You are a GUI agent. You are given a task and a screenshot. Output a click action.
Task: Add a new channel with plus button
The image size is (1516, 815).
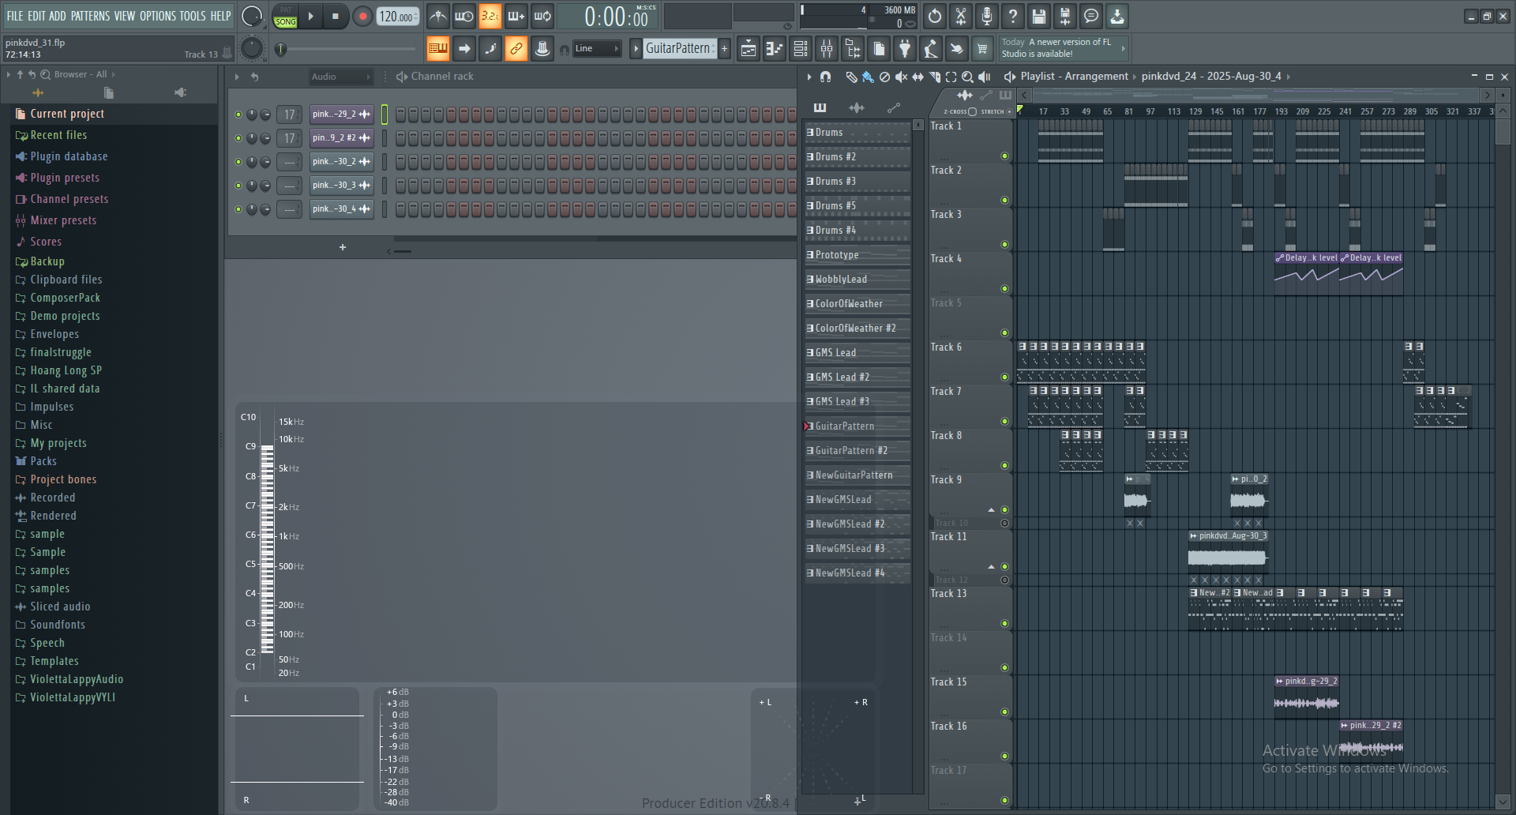[343, 247]
